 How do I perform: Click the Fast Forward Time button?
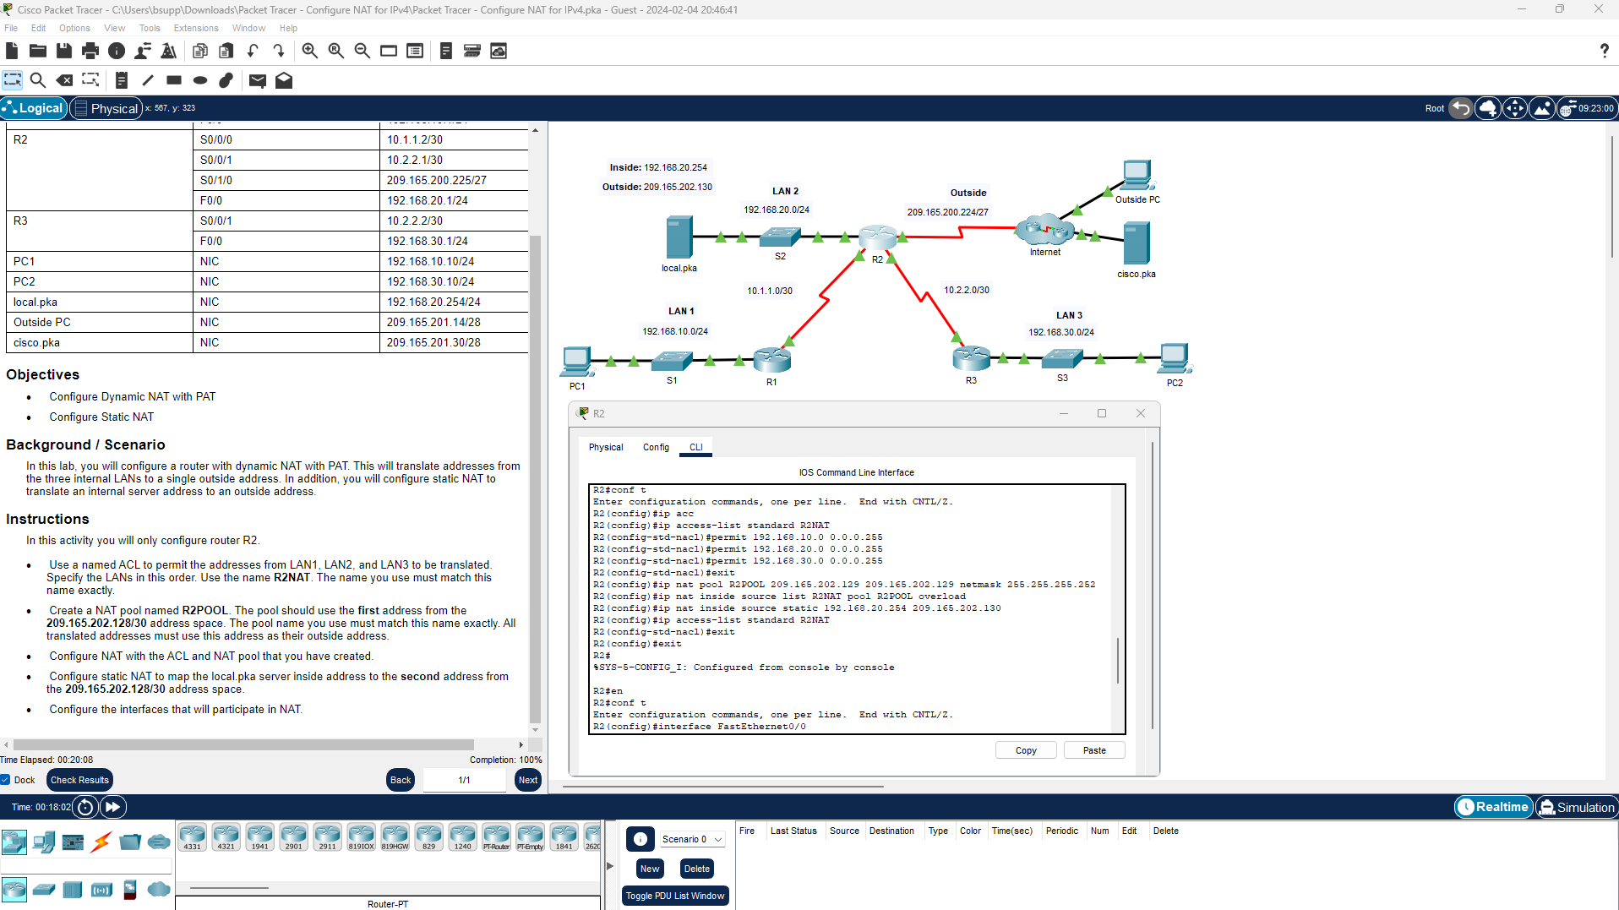click(112, 807)
